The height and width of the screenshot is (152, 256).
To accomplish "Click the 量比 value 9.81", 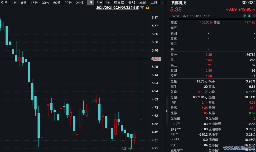I will click(x=252, y=86).
